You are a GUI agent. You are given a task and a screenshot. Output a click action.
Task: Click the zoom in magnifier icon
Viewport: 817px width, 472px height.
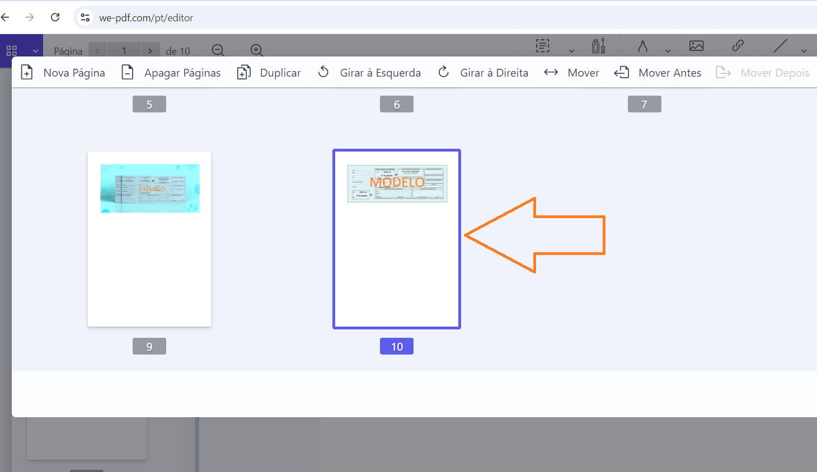[257, 50]
